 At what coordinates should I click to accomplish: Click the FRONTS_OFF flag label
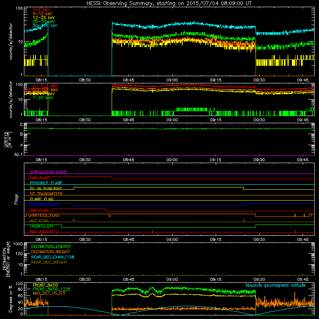(x=42, y=226)
